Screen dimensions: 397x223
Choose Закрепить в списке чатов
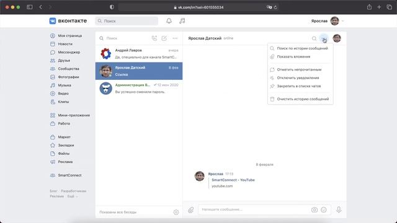(x=300, y=86)
